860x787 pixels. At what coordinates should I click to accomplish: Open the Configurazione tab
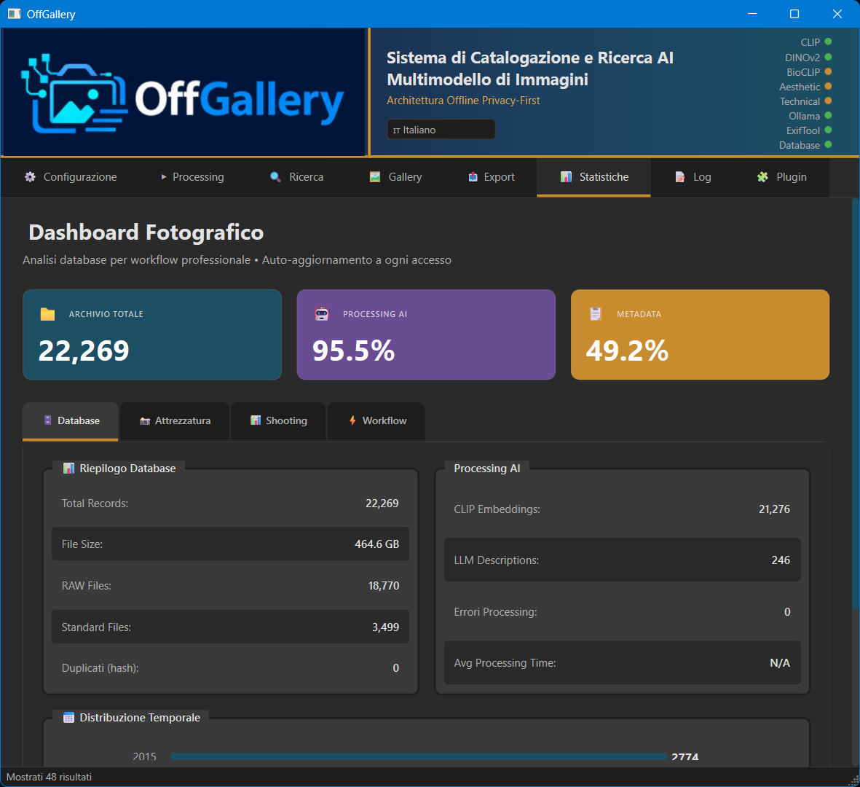pos(71,177)
